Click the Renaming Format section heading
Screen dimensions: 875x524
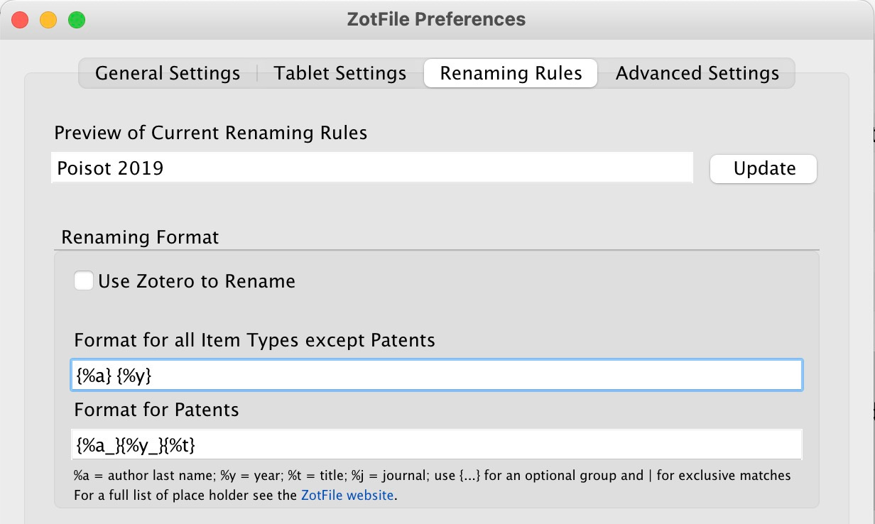141,236
